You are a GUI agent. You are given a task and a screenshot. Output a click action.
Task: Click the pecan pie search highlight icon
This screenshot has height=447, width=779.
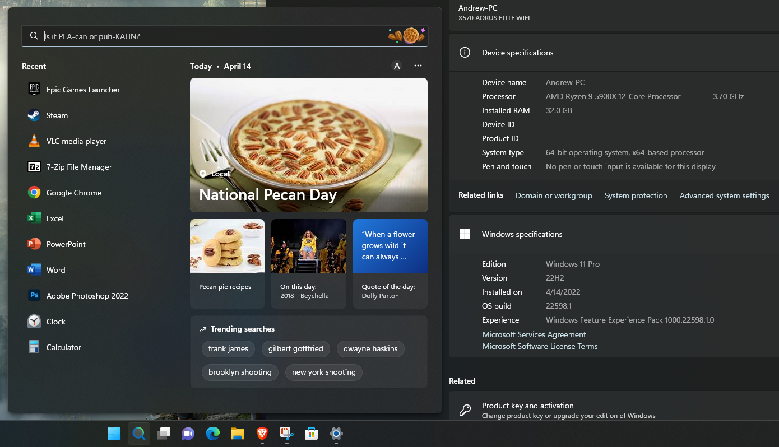click(407, 36)
